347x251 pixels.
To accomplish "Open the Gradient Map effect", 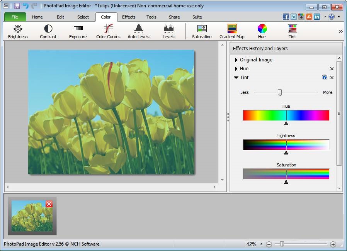I will click(x=232, y=32).
